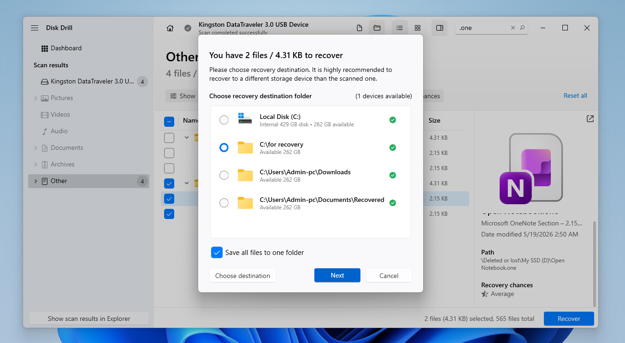
Task: Open the preview in external window
Action: pos(590,119)
